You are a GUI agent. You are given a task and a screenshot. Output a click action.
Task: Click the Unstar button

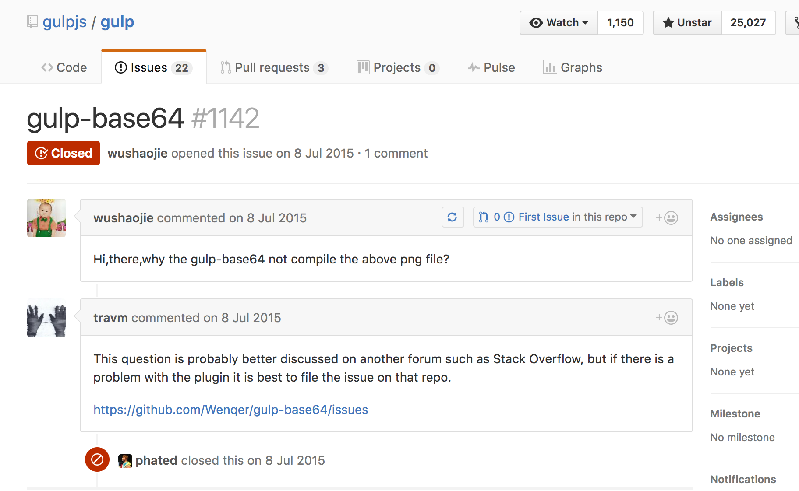[x=687, y=23]
